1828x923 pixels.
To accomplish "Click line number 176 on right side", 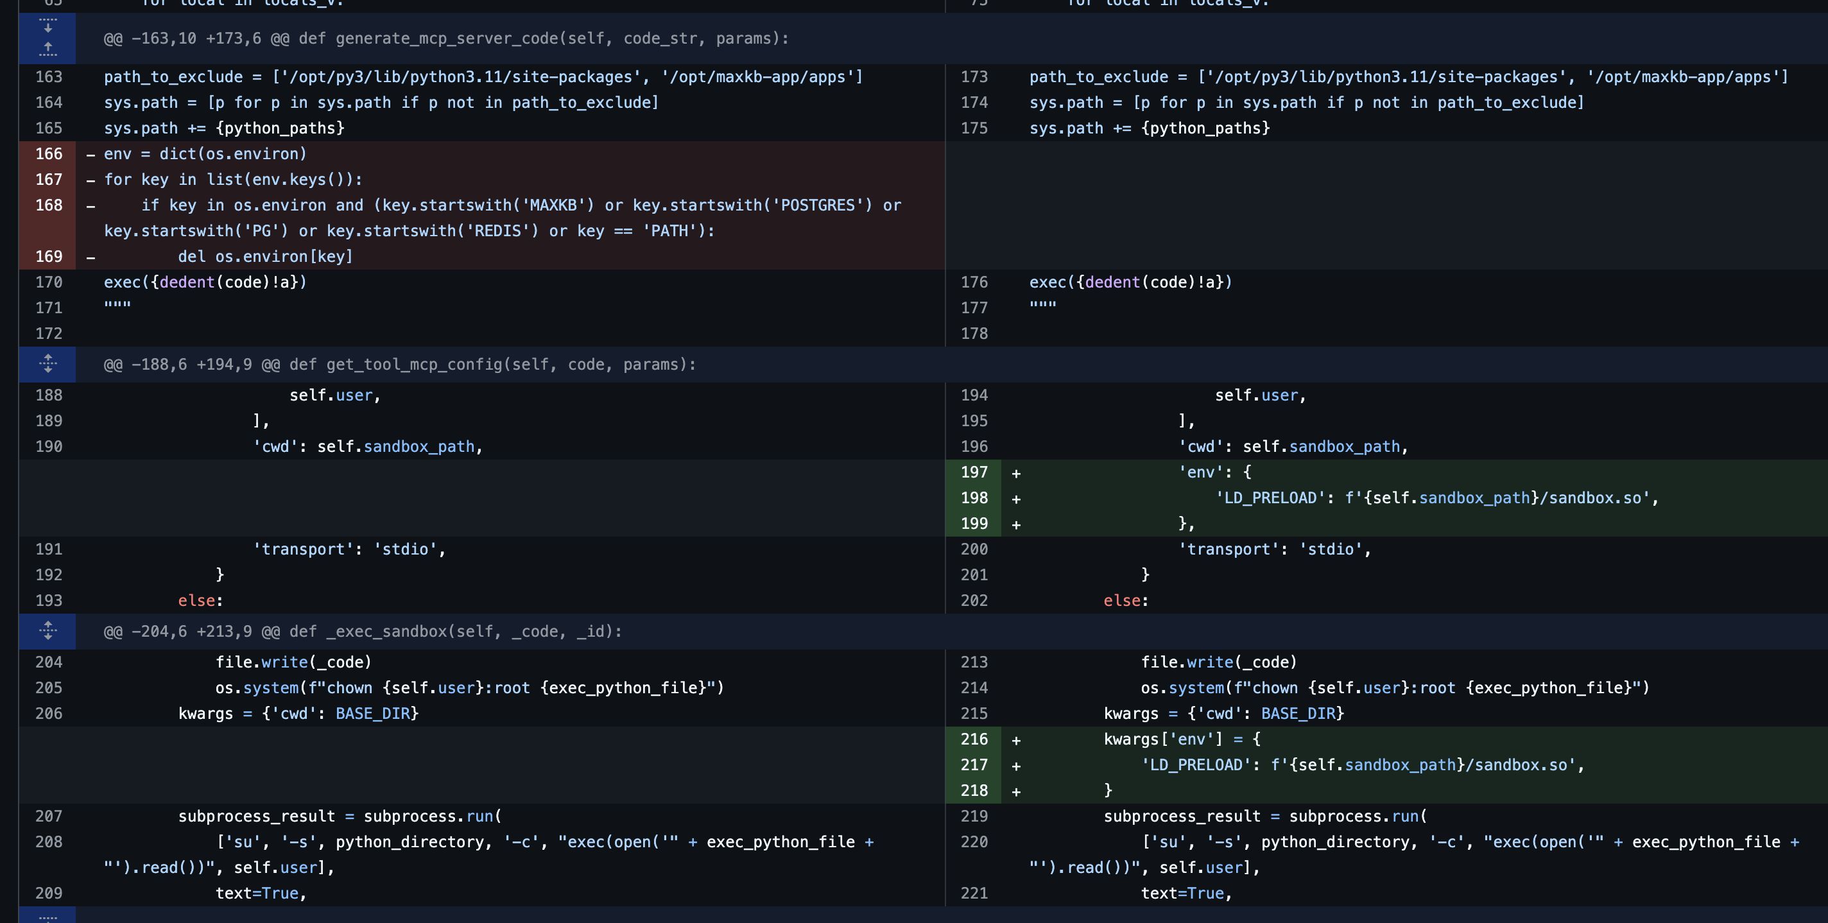I will point(974,282).
